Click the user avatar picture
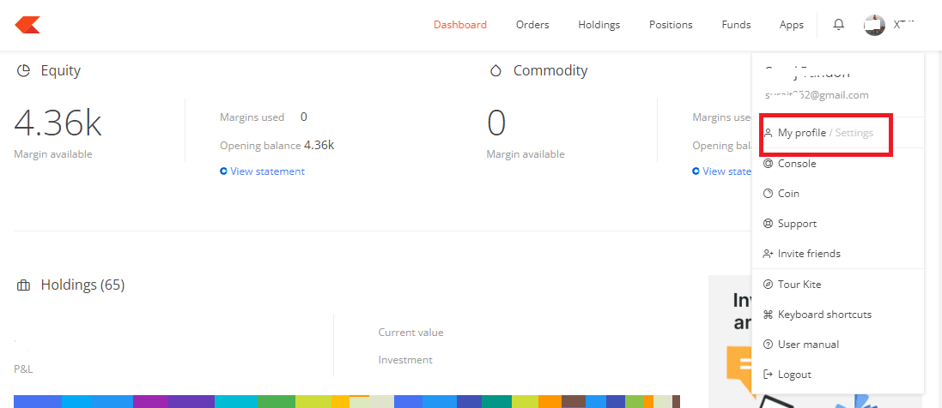The image size is (942, 408). click(x=874, y=26)
